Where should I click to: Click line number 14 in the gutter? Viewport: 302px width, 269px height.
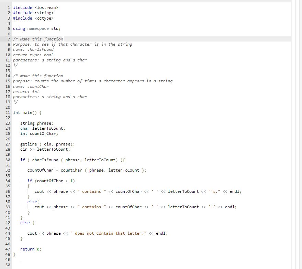8,76
